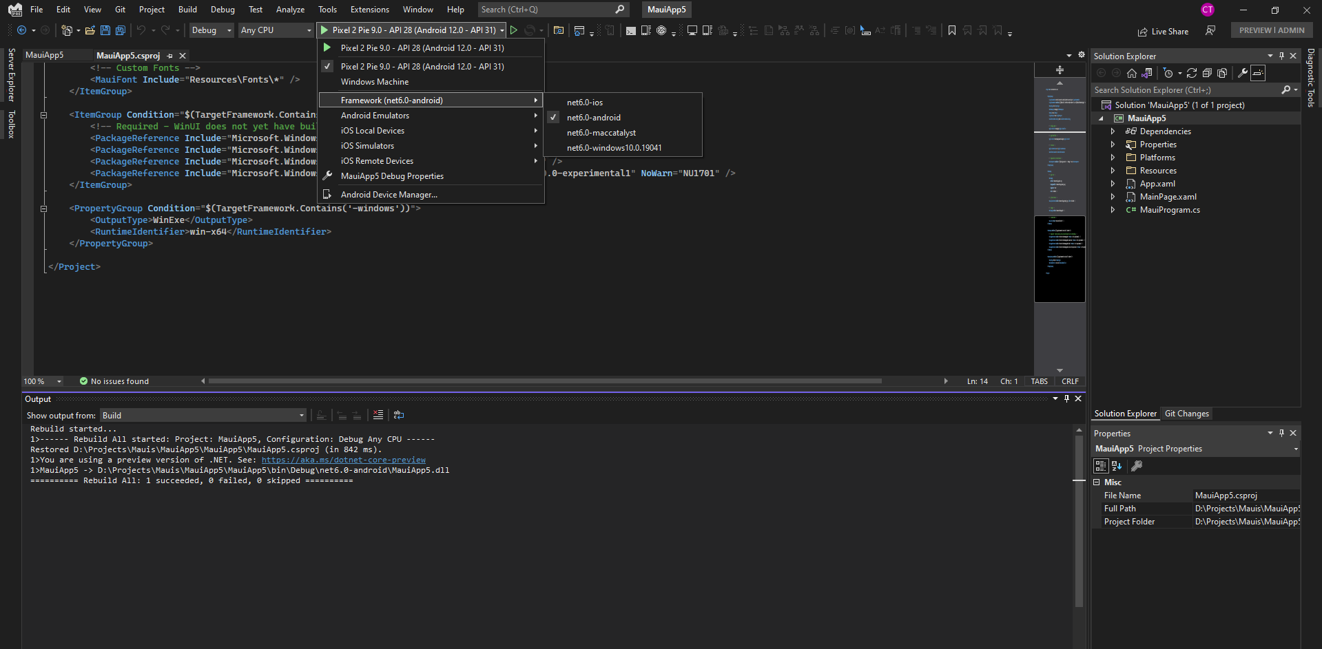The image size is (1322, 649).
Task: Click Search Solution Explorer input field
Action: pos(1186,90)
